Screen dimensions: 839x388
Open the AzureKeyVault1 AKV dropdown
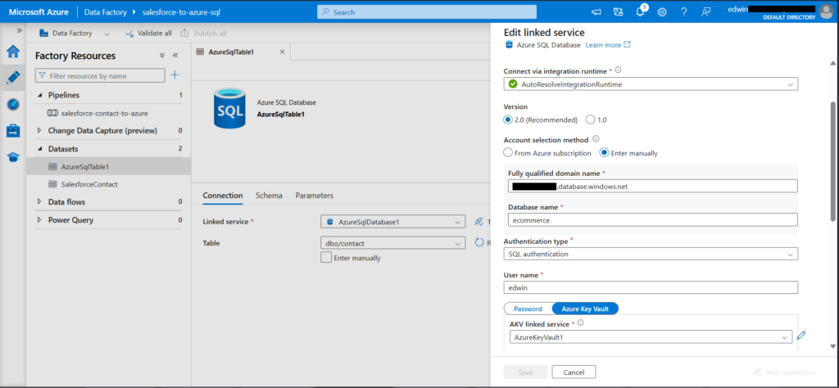pyautogui.click(x=651, y=337)
